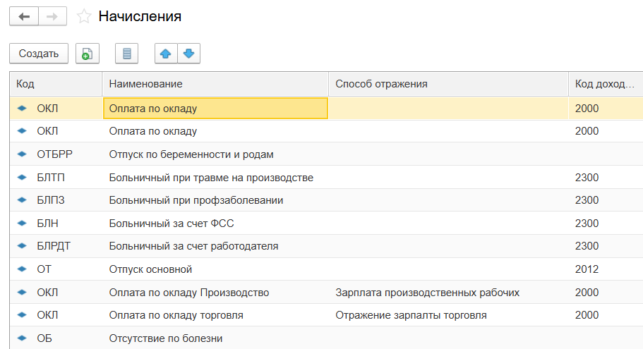Click the row marker icon beside БЛПЗ
Image resolution: width=643 pixels, height=349 pixels.
coord(22,200)
